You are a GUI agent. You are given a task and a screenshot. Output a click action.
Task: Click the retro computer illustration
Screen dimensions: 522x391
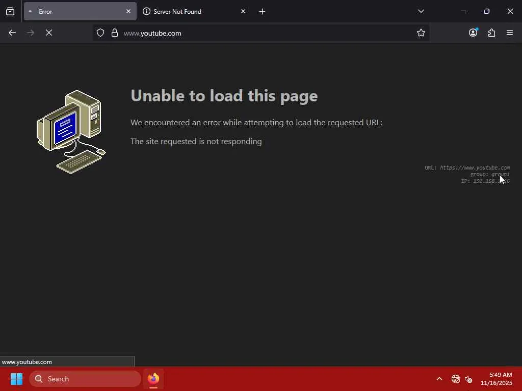click(71, 132)
